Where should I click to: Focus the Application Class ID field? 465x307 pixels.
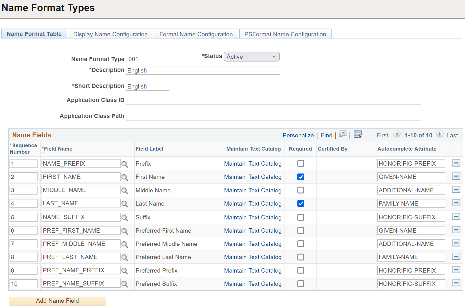(x=273, y=100)
